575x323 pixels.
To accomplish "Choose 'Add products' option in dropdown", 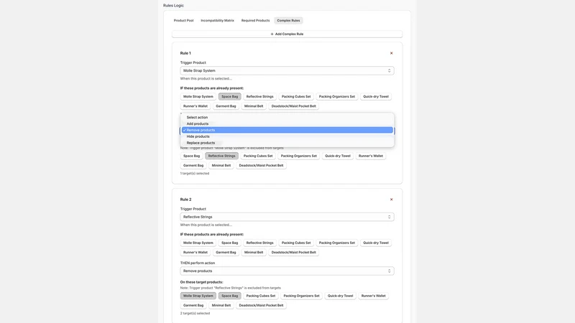I will point(287,123).
